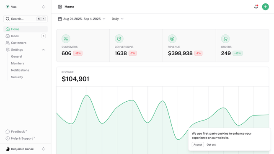Collapse the Settings submenu chevron
Viewport: 274px width, 154px height.
coord(43,49)
